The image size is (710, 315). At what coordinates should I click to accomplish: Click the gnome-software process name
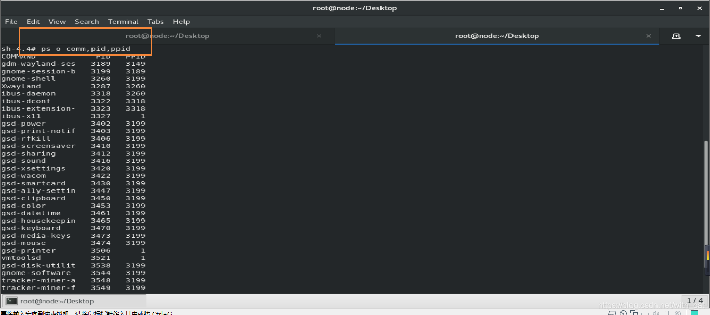coord(36,273)
